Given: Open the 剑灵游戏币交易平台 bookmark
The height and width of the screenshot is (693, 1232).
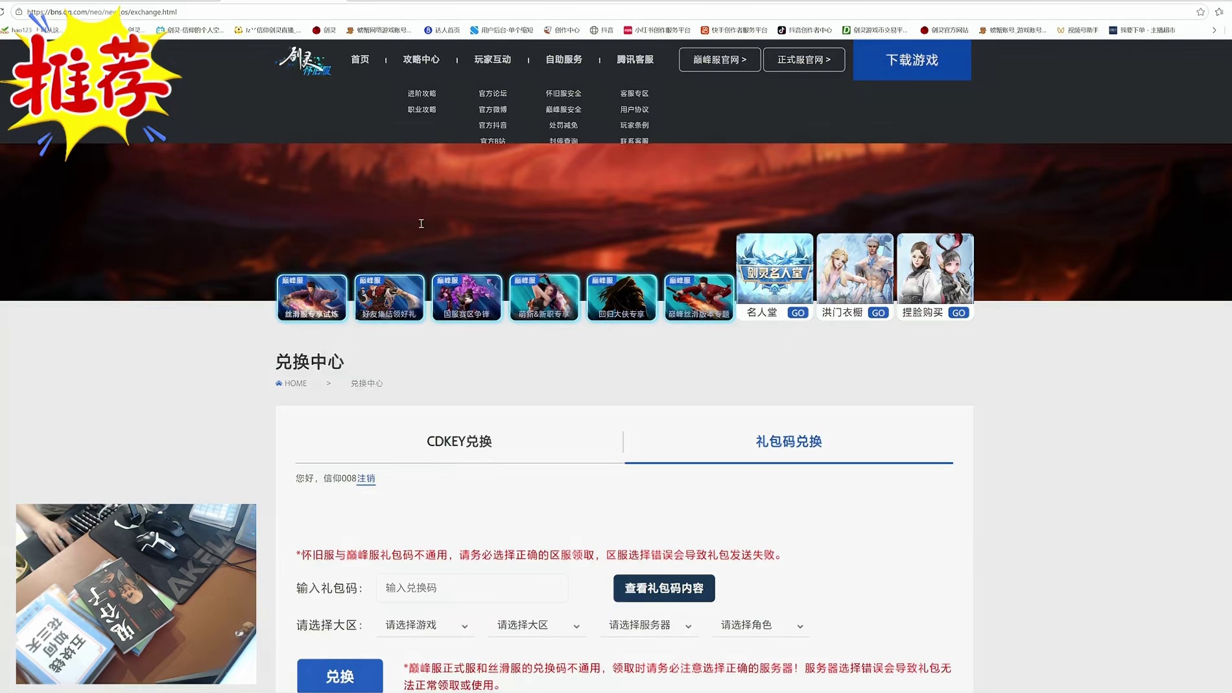Looking at the screenshot, I should pos(875,30).
